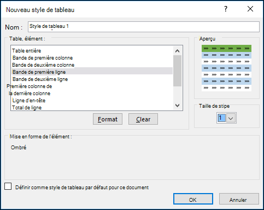Click the list scroll down arrow

click(x=177, y=106)
